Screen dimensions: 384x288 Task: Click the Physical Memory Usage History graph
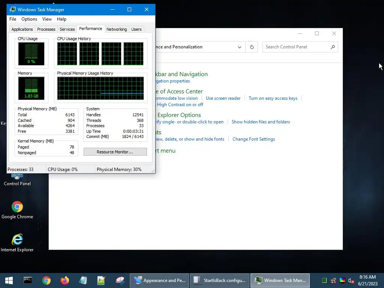click(x=100, y=88)
